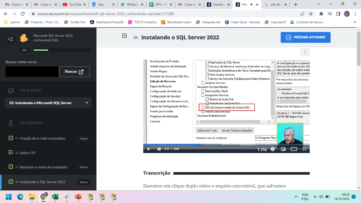Open the three-dot options above the video
This screenshot has height=203, width=361.
tap(305, 52)
